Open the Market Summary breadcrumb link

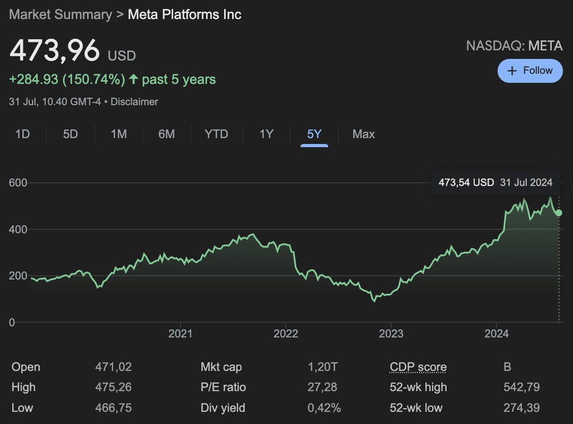pos(60,15)
